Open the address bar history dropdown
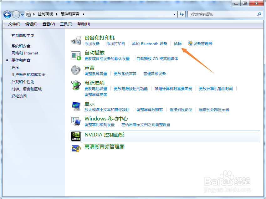266x199 pixels. [174, 14]
